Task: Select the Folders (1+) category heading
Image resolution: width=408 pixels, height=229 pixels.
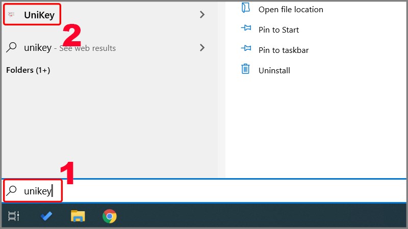Action: click(28, 70)
